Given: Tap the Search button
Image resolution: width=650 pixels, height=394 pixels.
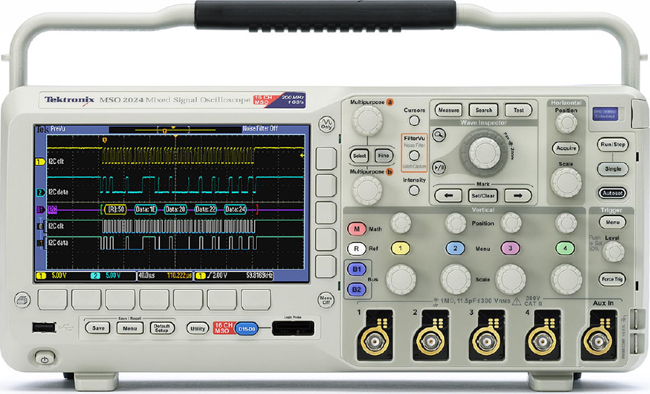Looking at the screenshot, I should click(483, 110).
